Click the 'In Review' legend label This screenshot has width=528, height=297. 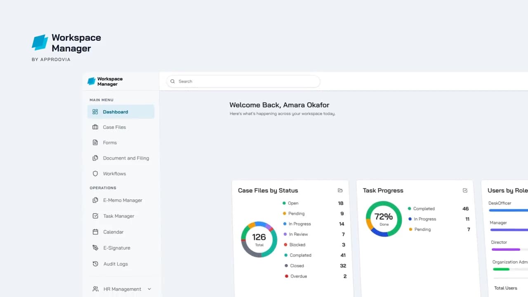click(x=298, y=234)
